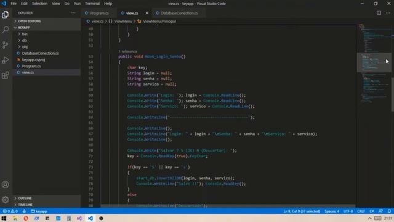Click the keyboard icon in system tray
Image resolution: width=394 pixels, height=222 pixels.
[x=377, y=218]
